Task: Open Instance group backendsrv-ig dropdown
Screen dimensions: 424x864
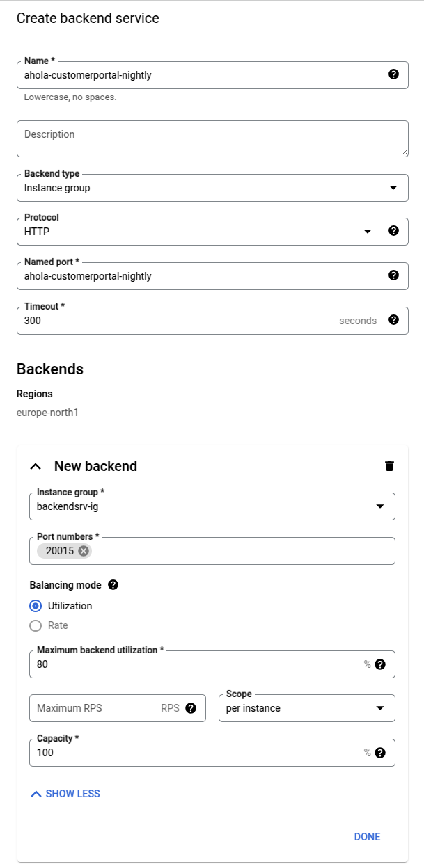Action: coord(212,506)
